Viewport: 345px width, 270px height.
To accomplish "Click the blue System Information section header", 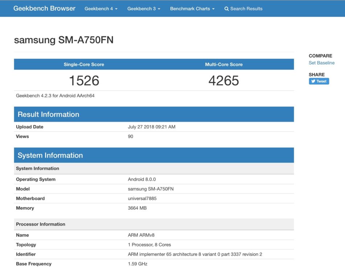I will tap(154, 155).
